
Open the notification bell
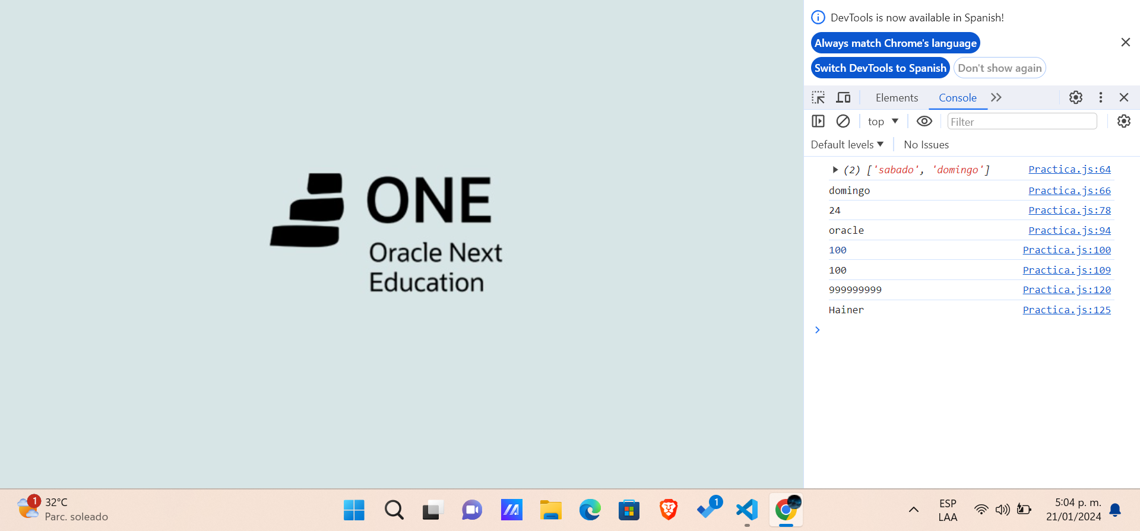1115,510
